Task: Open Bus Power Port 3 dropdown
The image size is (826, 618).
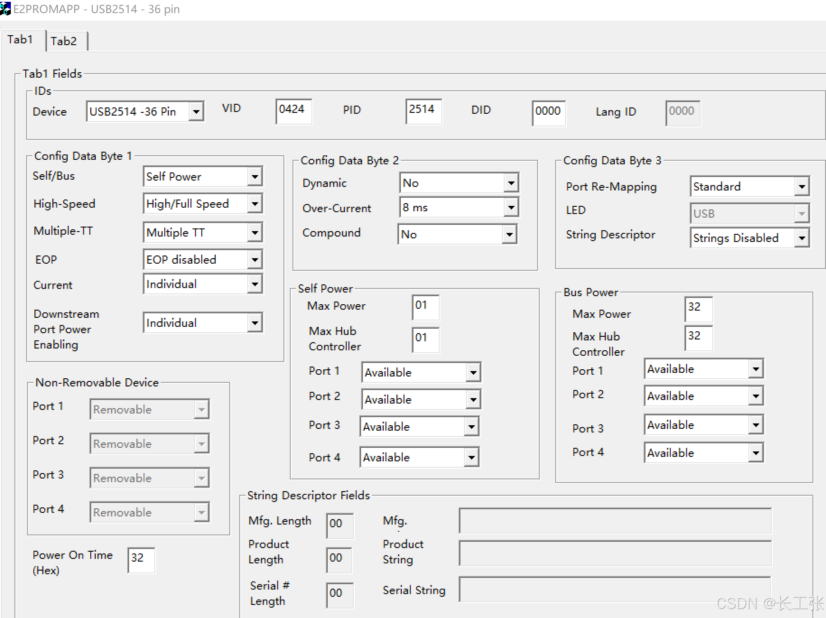Action: point(704,425)
